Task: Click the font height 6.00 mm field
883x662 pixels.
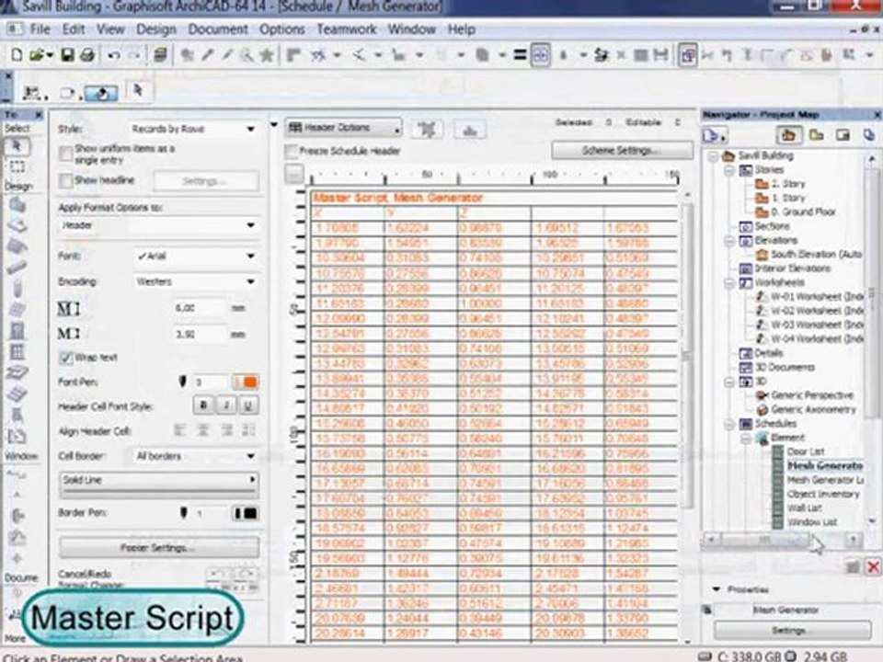Action: pos(199,308)
